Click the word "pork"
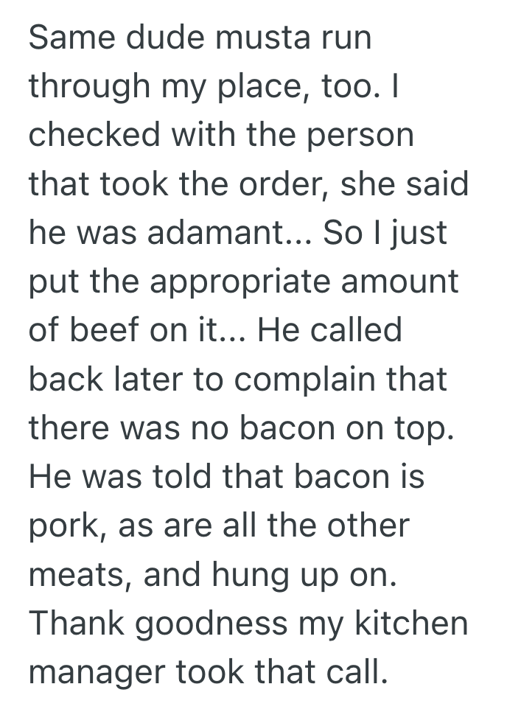 coord(63,525)
